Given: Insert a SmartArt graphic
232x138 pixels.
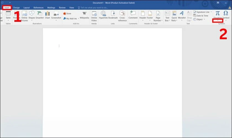Looking at the screenshot, I should coord(40,15).
